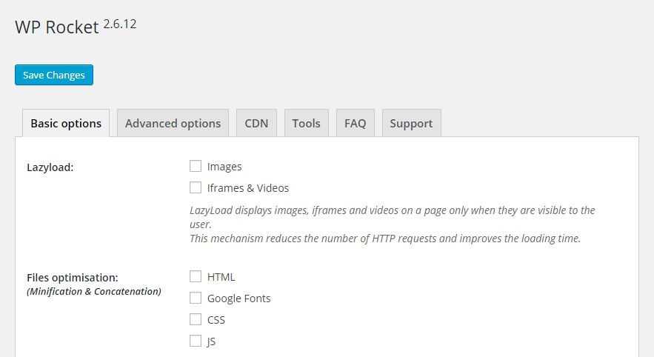The width and height of the screenshot is (654, 357).
Task: Click the Minification & Concatenation subtitle
Action: [94, 292]
